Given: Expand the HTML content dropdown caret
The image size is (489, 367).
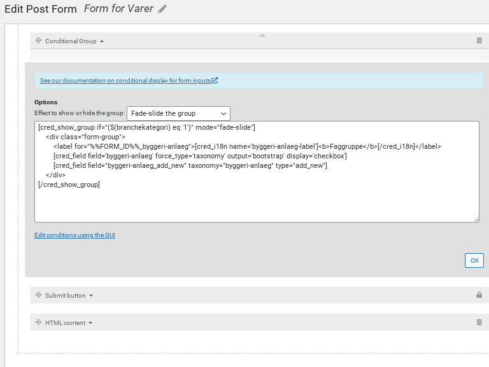Looking at the screenshot, I should (90, 322).
